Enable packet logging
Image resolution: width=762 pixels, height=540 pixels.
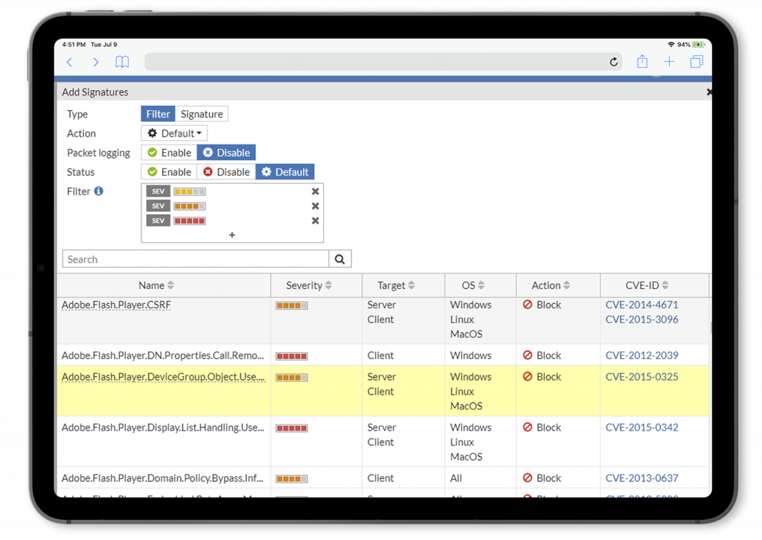pos(168,152)
